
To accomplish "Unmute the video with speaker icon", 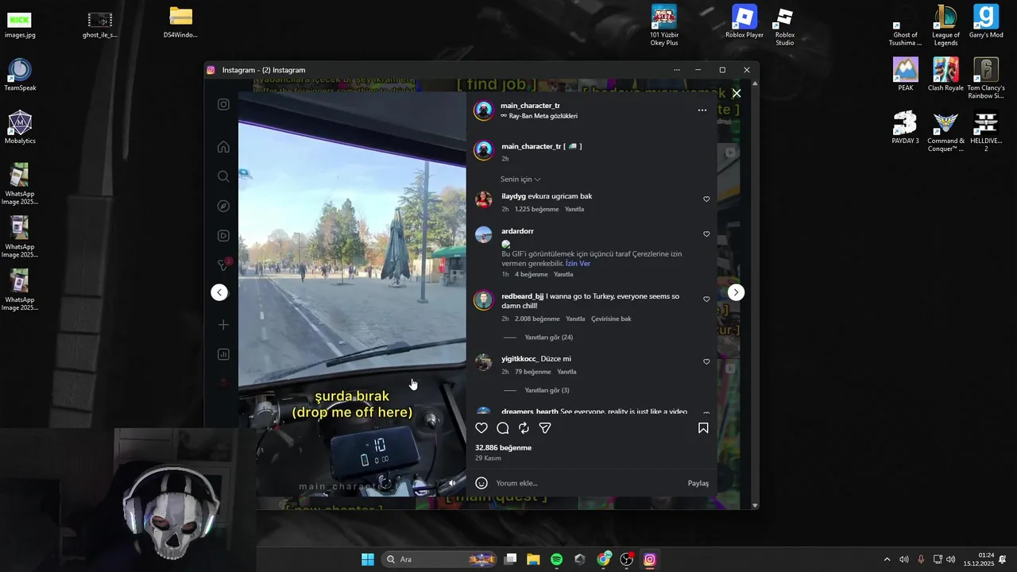I will [x=452, y=482].
